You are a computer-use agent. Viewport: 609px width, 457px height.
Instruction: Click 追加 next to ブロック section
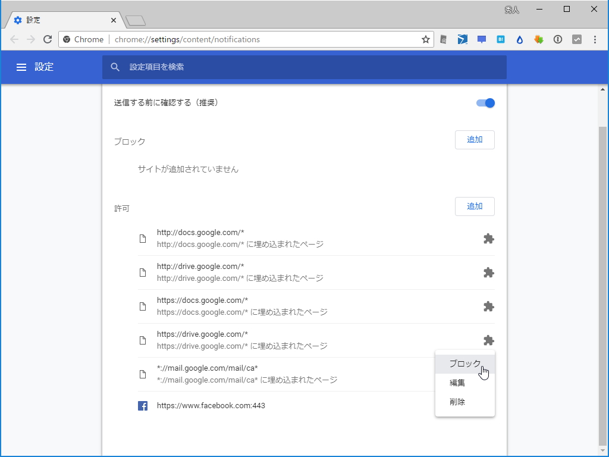coord(475,139)
